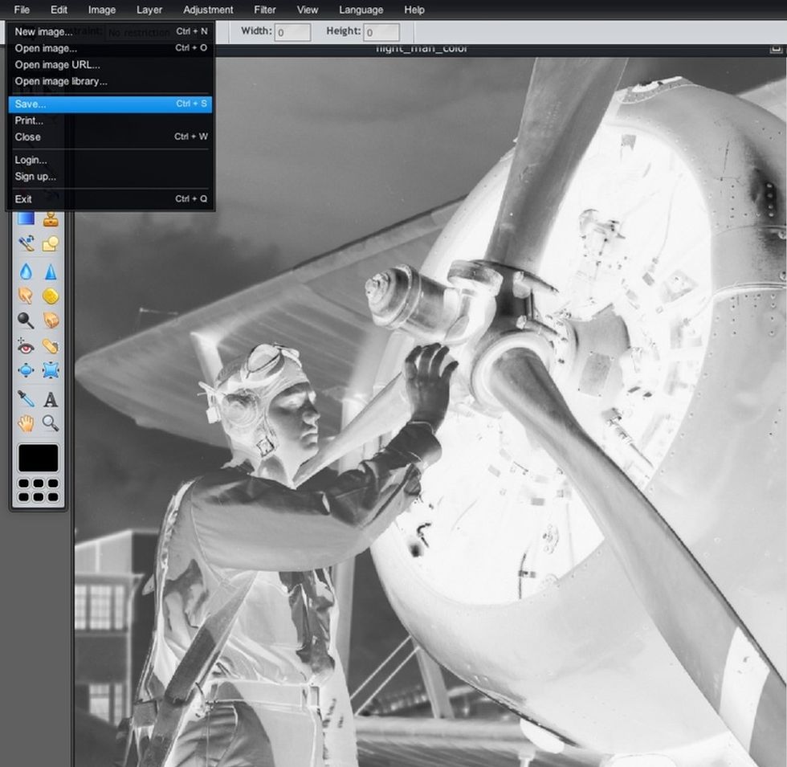Pick the Color Replace tool
This screenshot has height=767, width=787.
pos(26,243)
